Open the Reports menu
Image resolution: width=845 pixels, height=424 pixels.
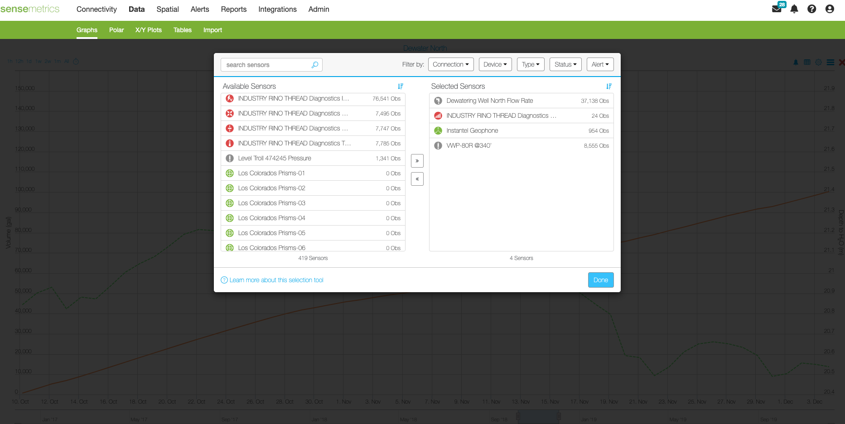click(x=234, y=9)
